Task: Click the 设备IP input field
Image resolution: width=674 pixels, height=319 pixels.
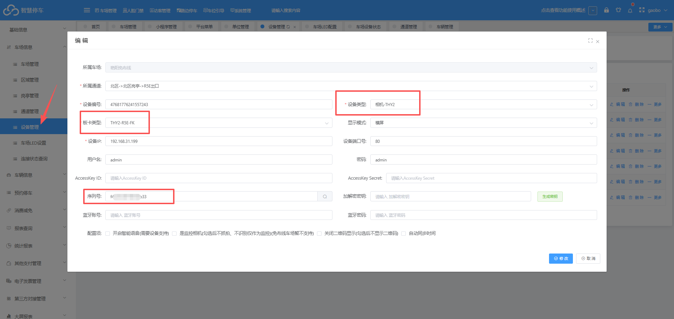Action: (219, 141)
